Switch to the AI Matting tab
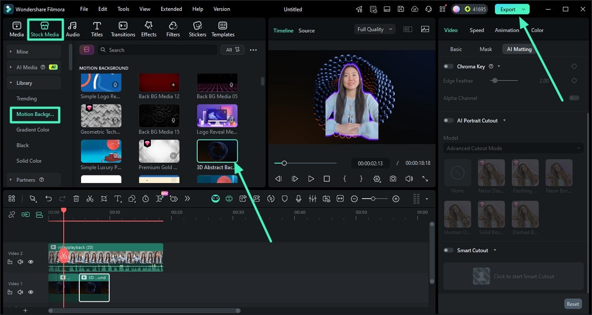592x315 pixels. (519, 49)
